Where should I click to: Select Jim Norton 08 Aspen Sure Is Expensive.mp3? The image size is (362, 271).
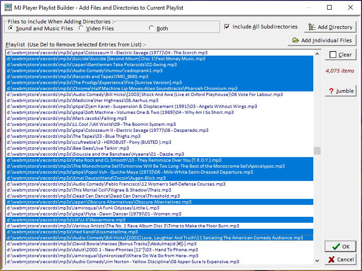159,262
